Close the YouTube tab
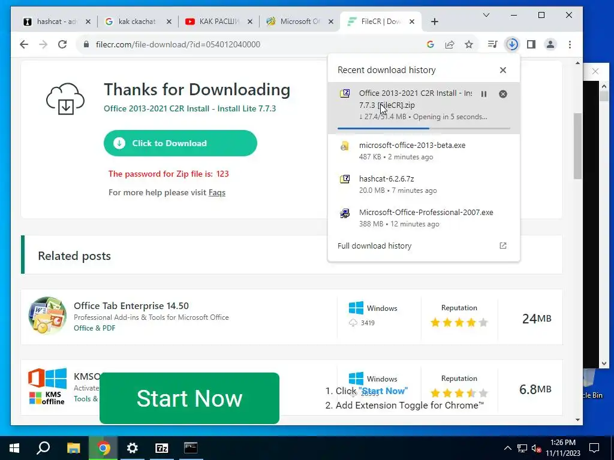 pyautogui.click(x=250, y=22)
